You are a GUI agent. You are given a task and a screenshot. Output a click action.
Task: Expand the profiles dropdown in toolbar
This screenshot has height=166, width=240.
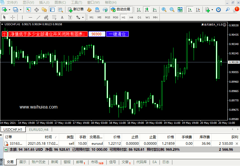coord(20,9)
